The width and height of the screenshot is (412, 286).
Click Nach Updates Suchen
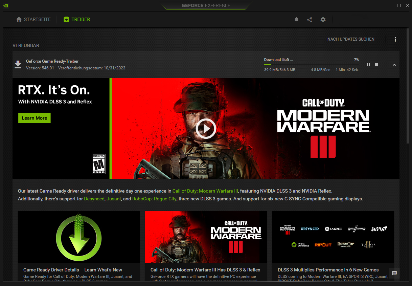coord(351,39)
